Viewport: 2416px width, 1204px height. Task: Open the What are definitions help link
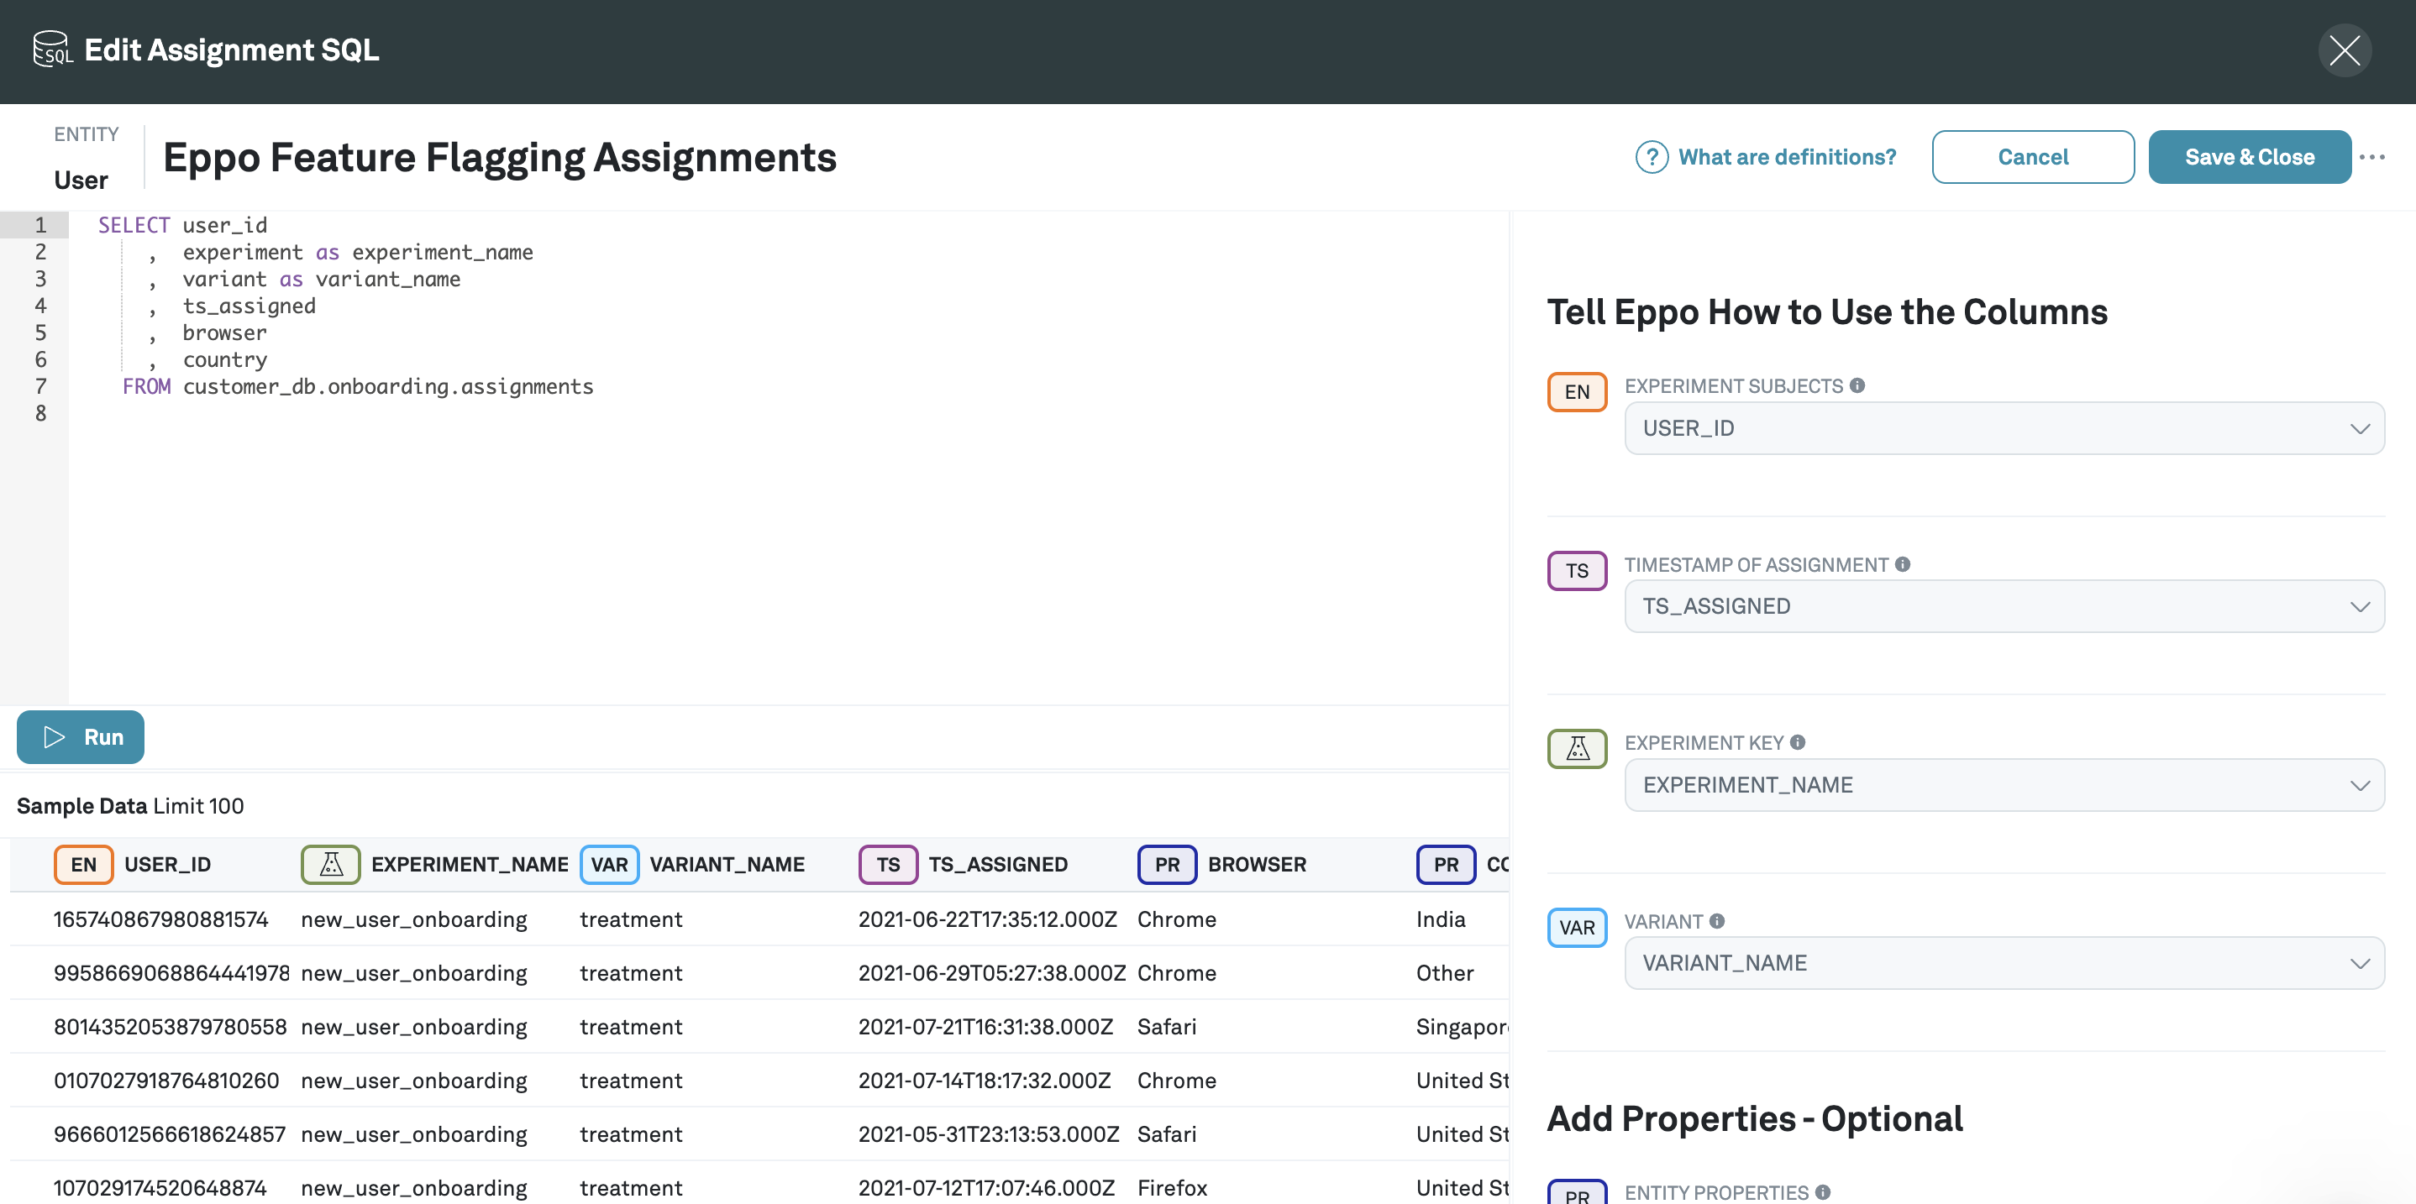coord(1785,157)
